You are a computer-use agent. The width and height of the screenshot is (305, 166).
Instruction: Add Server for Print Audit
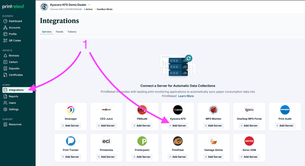[285, 126]
